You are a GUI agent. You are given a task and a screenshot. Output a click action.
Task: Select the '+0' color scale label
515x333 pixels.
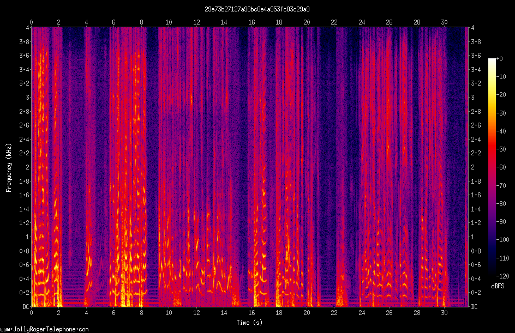[x=500, y=59]
